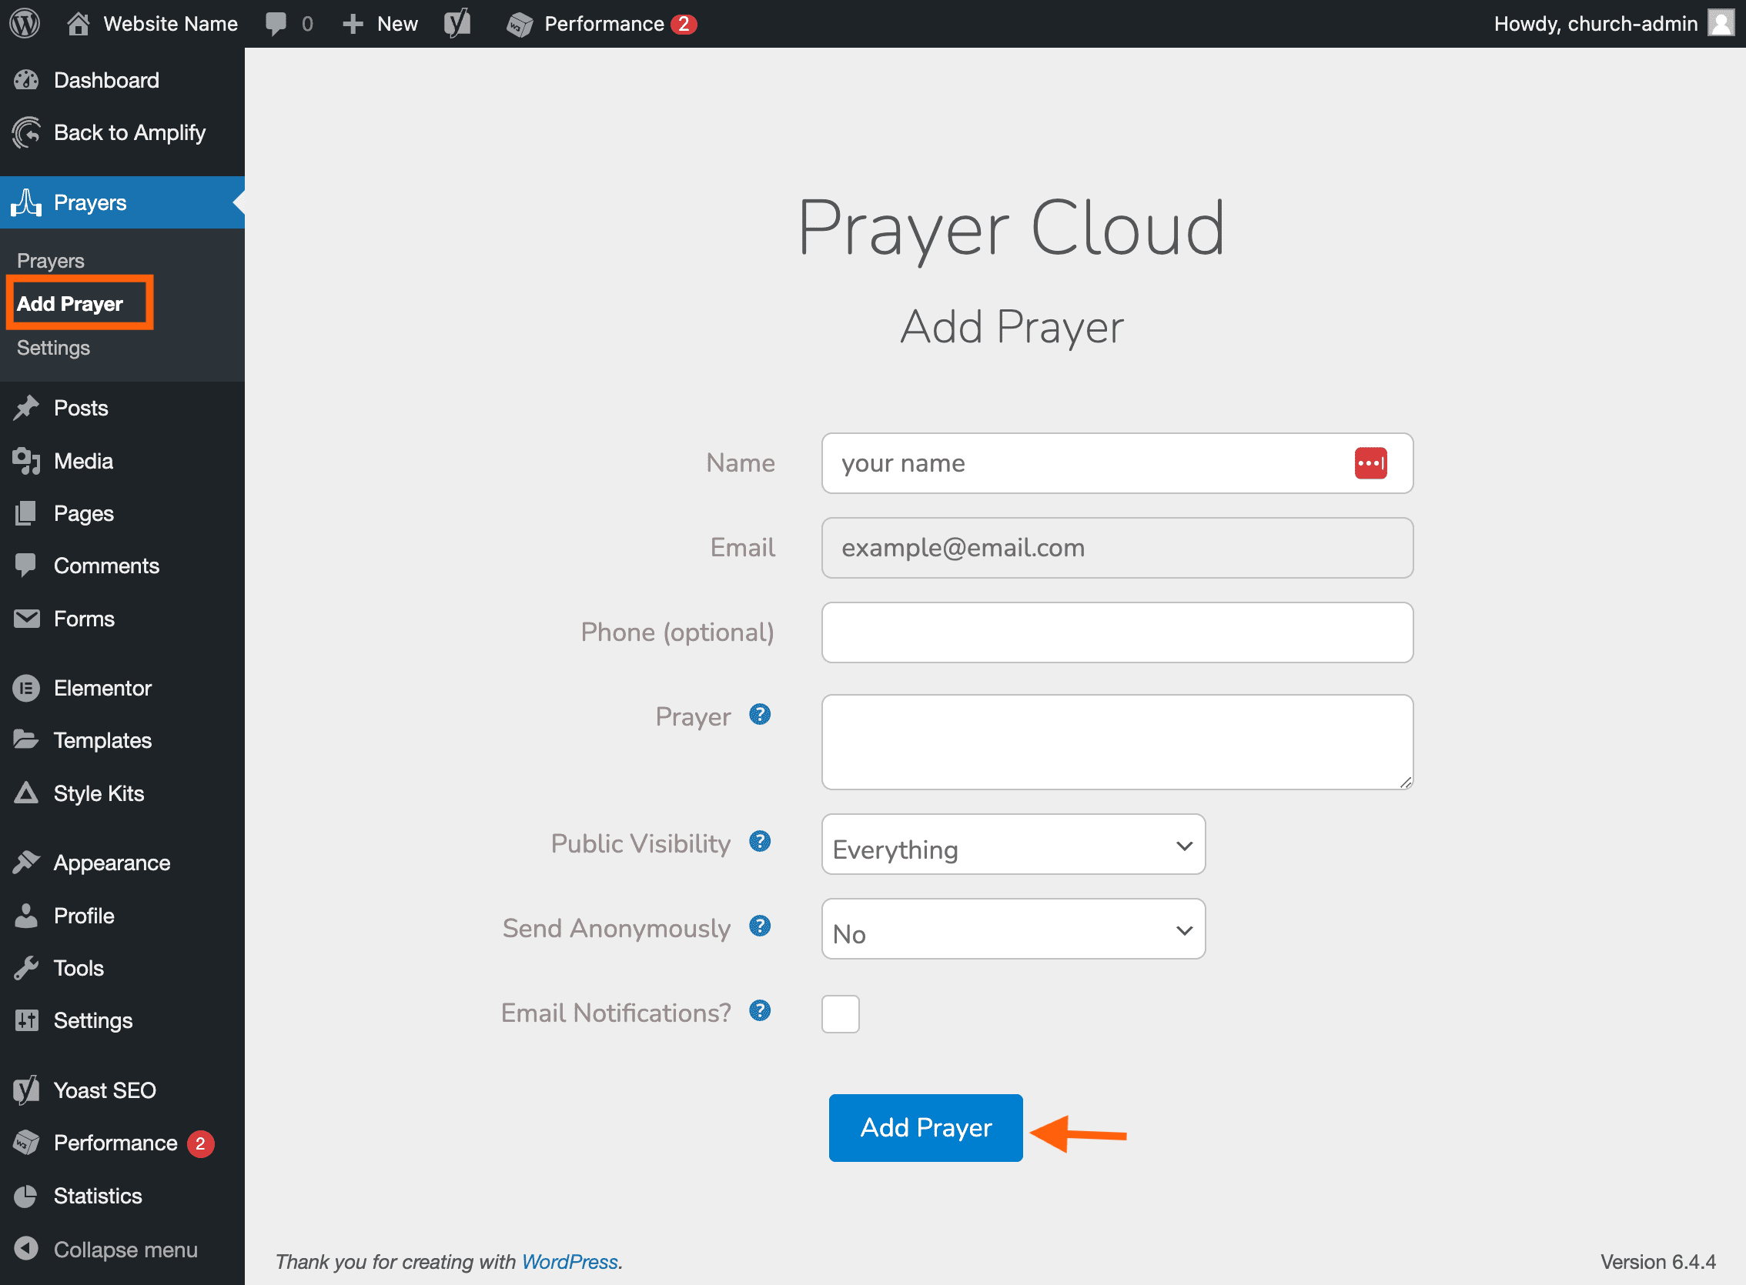
Task: Click the WordPress logo in the top bar
Action: (x=23, y=23)
